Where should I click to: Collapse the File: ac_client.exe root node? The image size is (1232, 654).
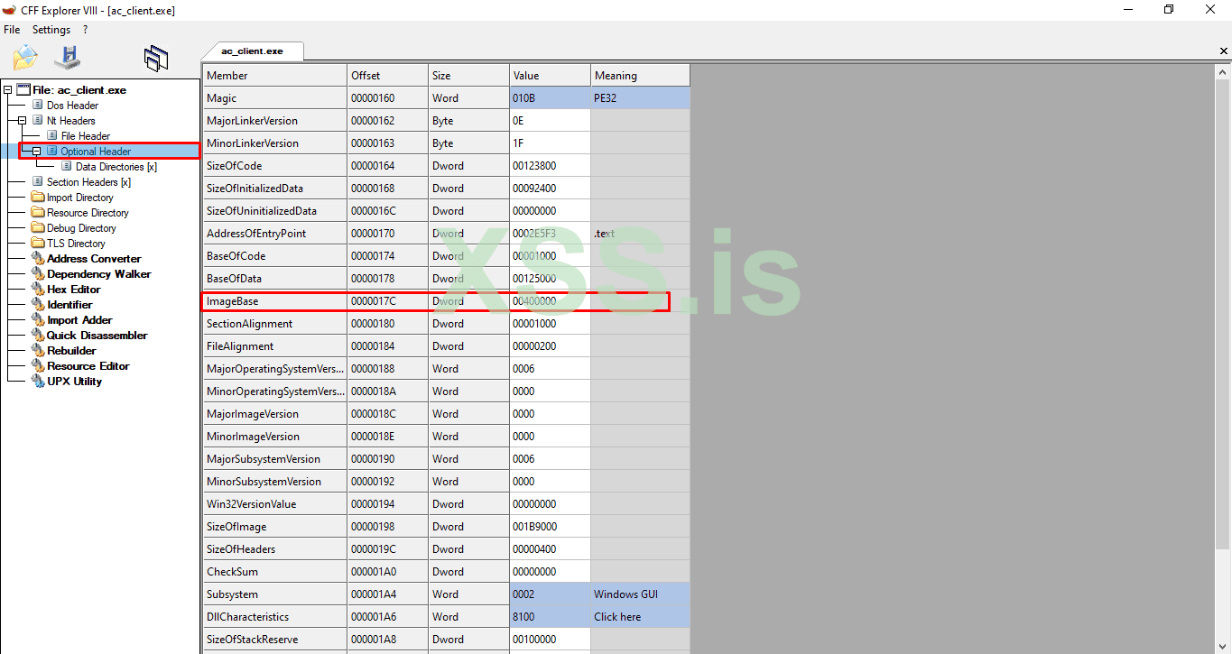coord(8,90)
